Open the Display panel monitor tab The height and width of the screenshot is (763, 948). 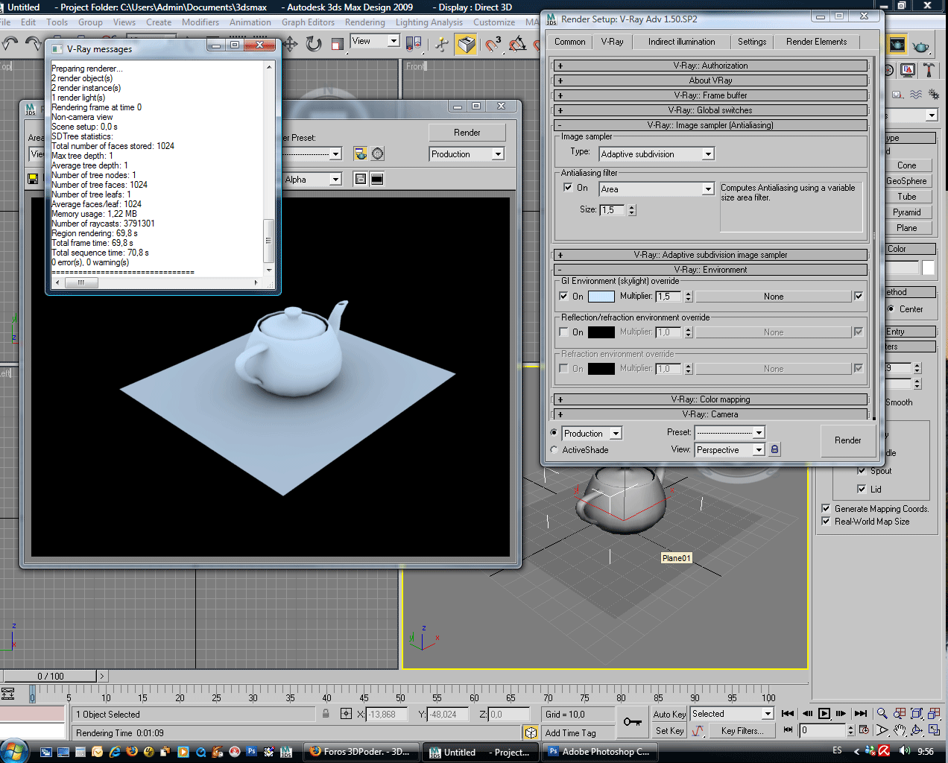coord(908,70)
